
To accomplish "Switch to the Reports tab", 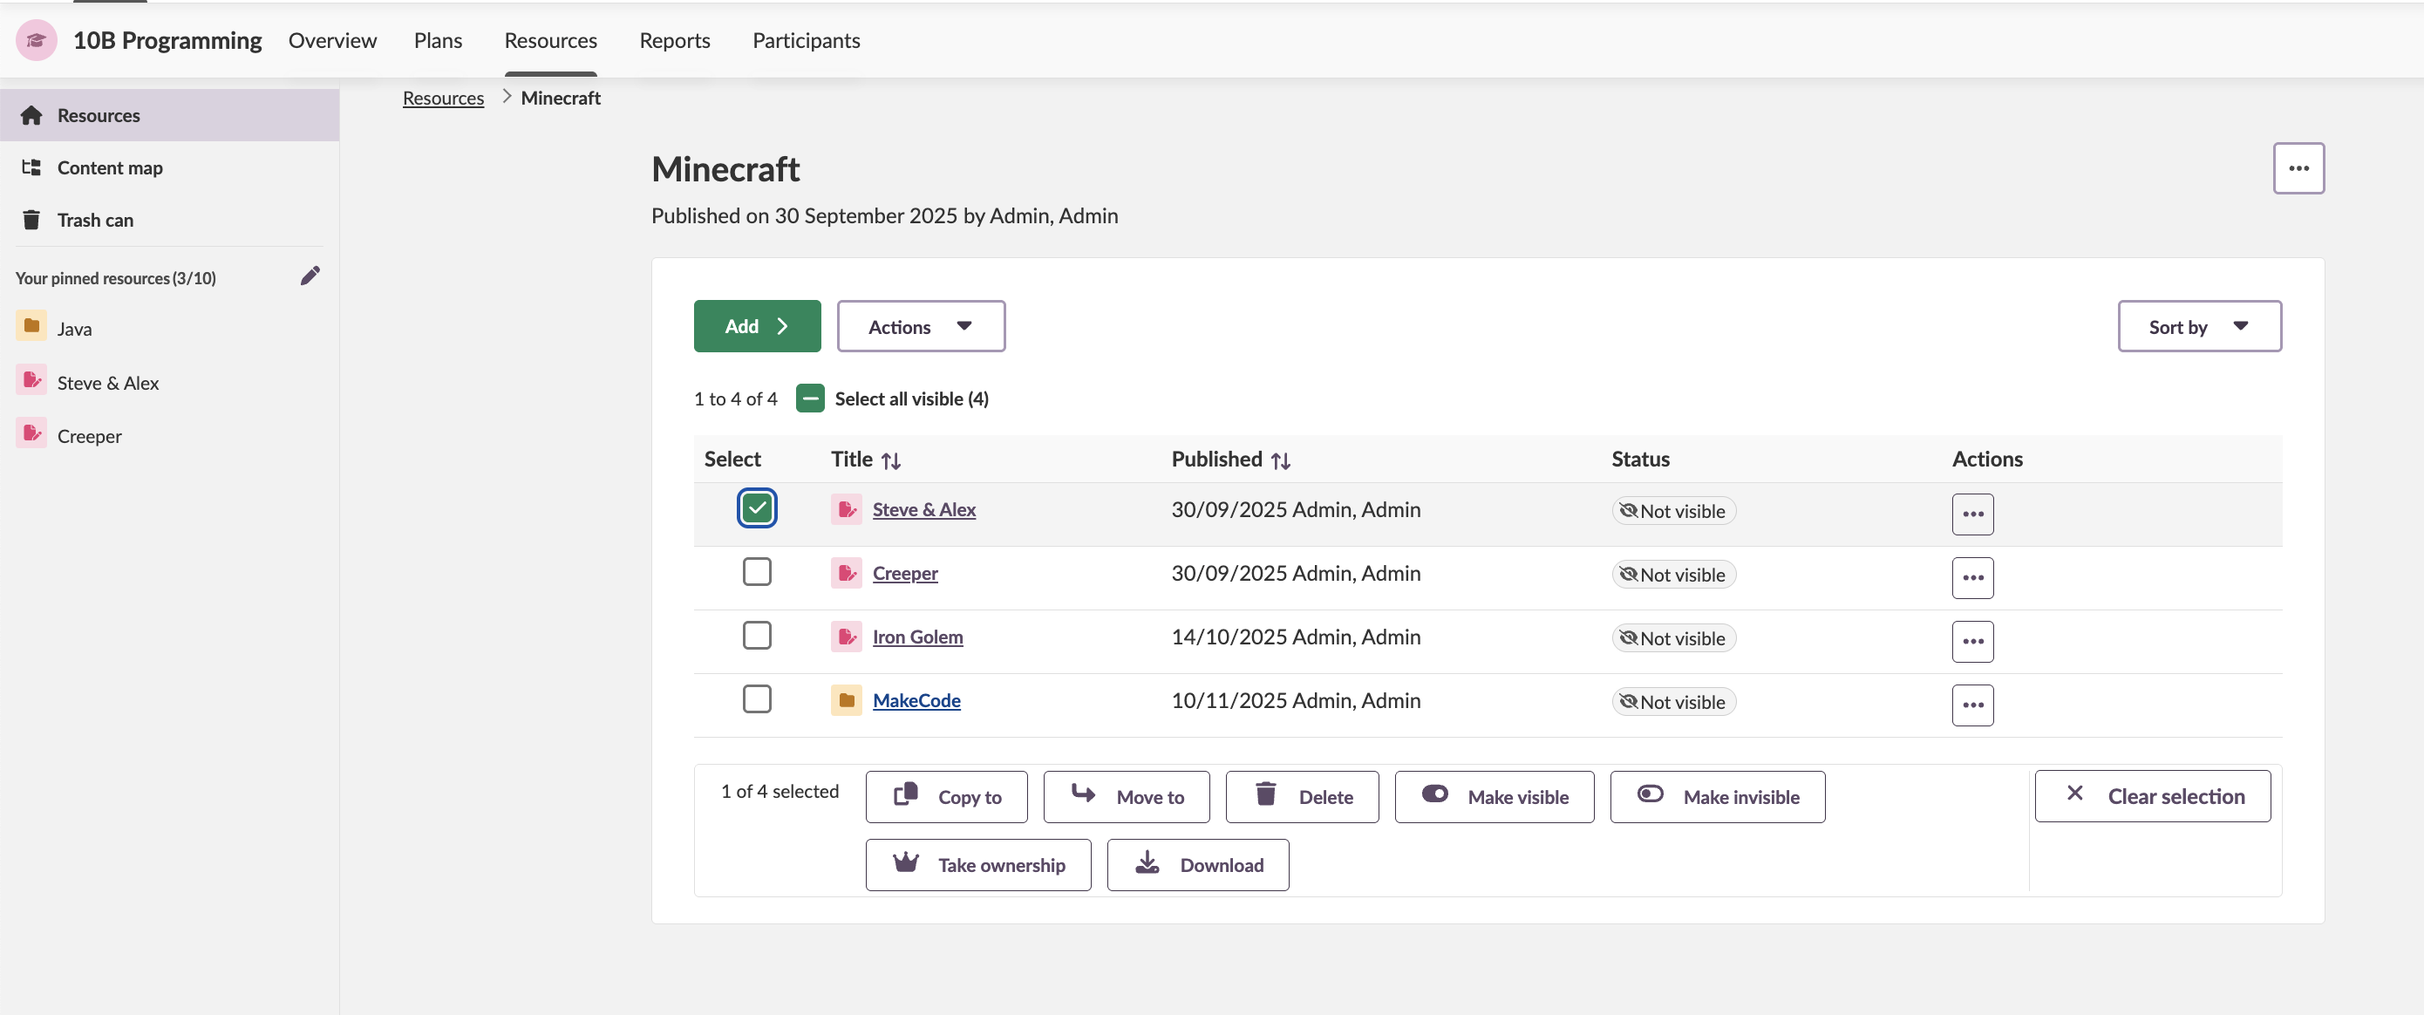I will click(x=674, y=40).
